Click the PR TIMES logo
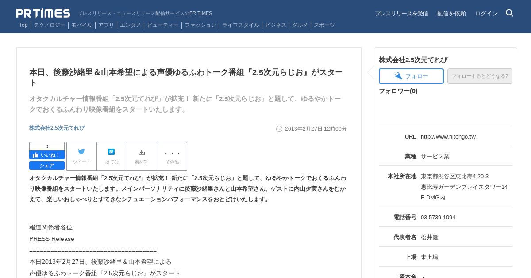The width and height of the screenshot is (531, 278). (43, 13)
